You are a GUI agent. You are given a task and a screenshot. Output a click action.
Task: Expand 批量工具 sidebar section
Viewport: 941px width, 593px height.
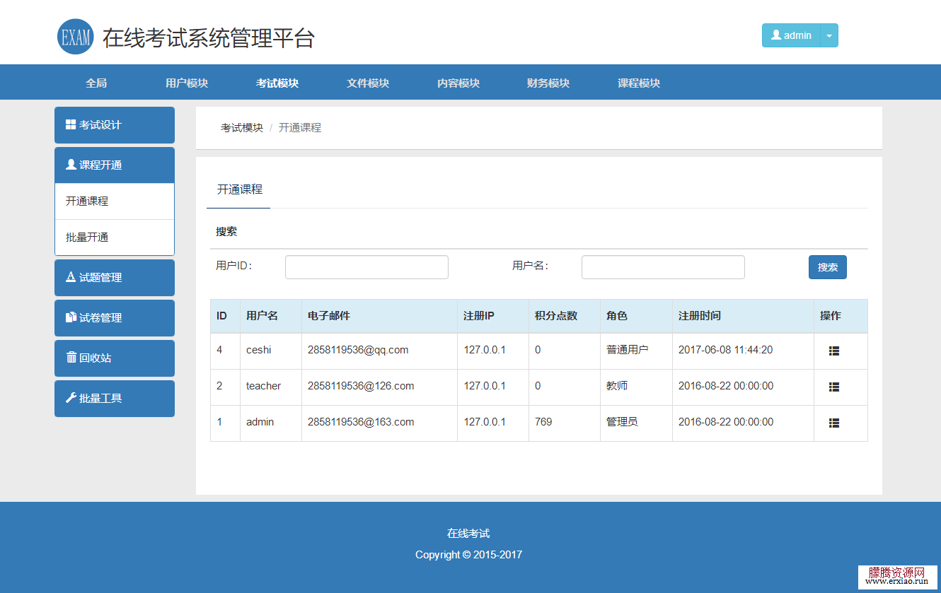pos(115,399)
